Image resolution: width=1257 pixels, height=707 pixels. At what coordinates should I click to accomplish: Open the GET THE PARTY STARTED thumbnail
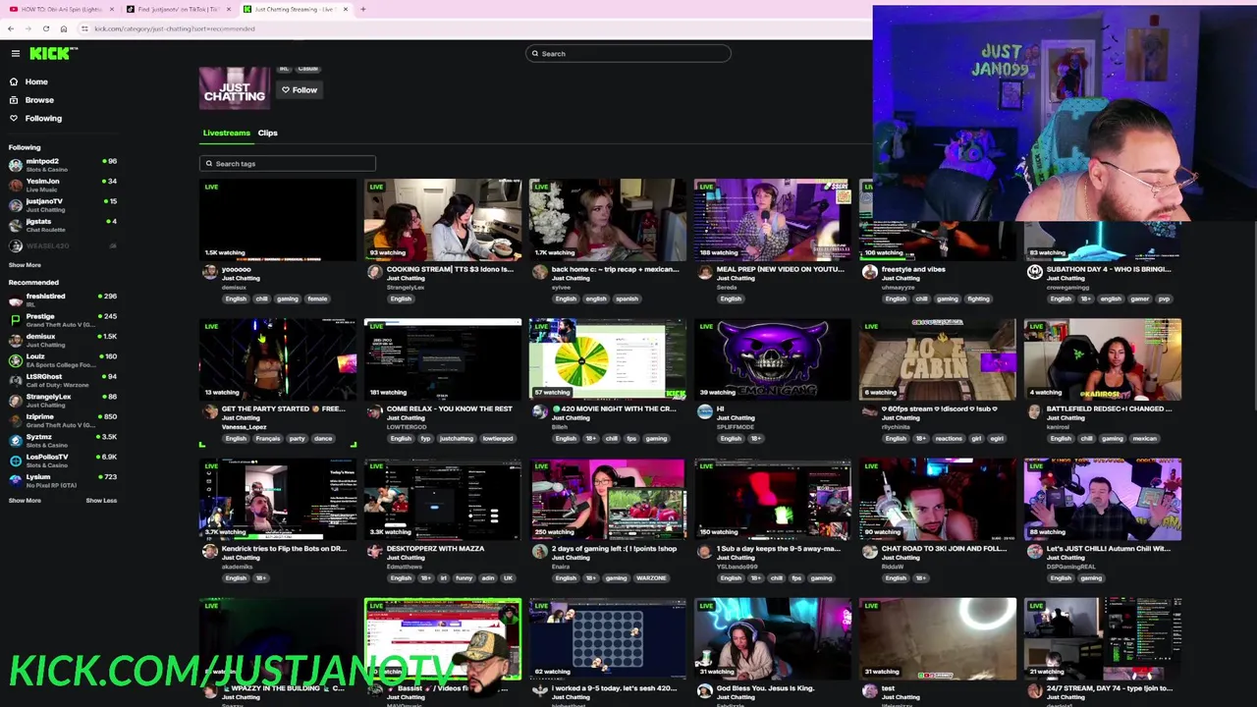278,359
